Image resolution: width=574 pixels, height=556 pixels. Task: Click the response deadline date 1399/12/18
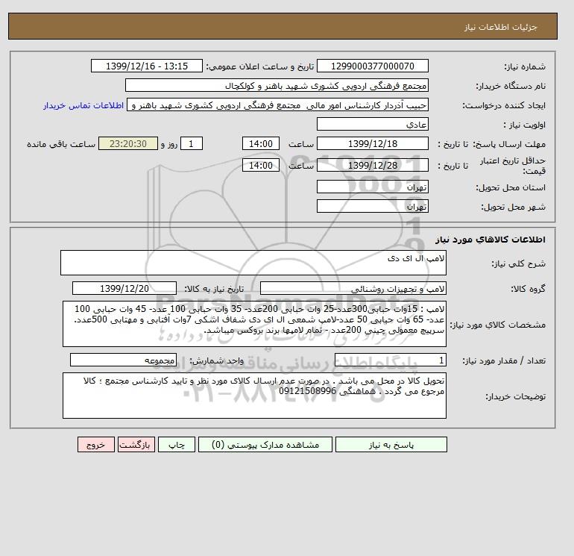[x=372, y=144]
